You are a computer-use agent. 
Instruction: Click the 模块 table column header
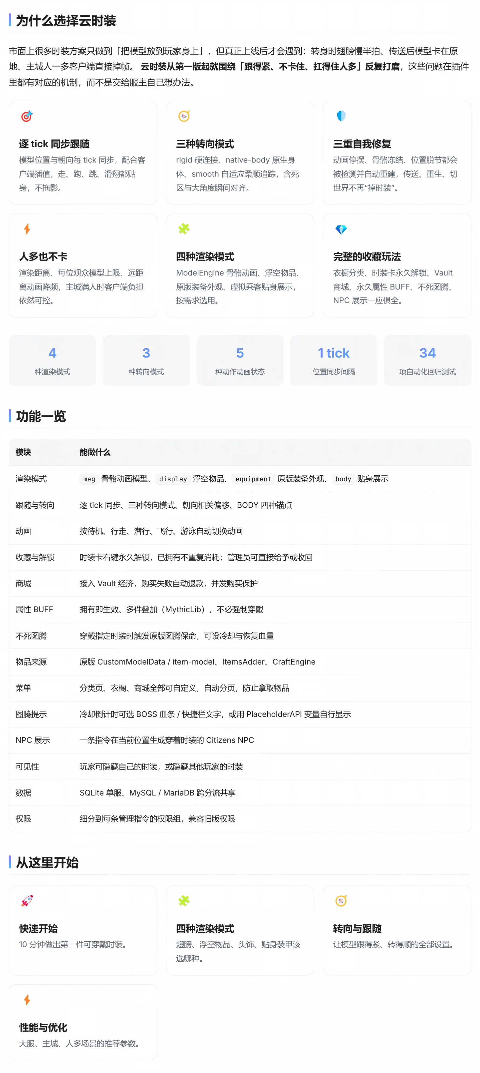coord(23,452)
